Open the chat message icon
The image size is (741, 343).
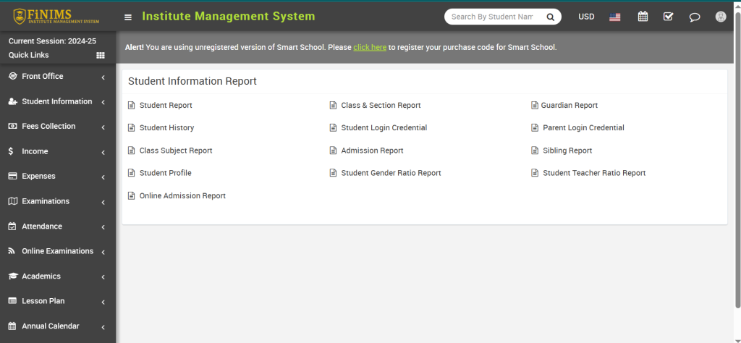point(695,17)
